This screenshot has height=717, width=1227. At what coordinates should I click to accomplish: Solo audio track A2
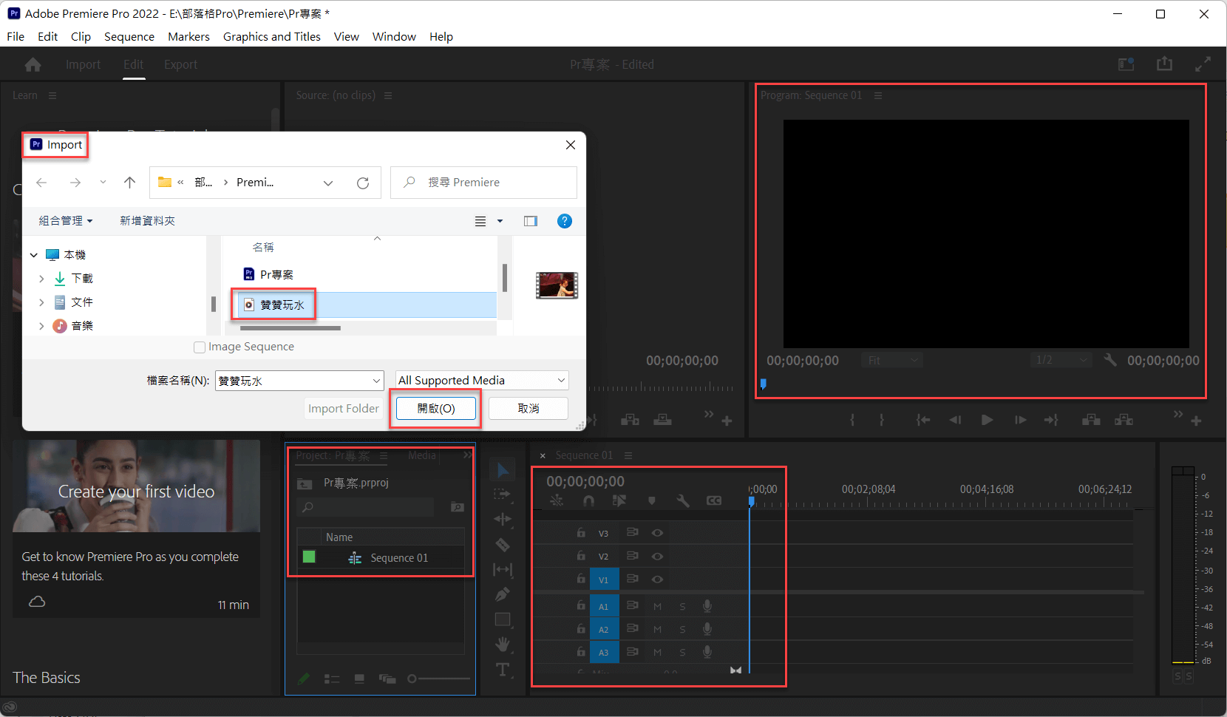click(x=682, y=630)
